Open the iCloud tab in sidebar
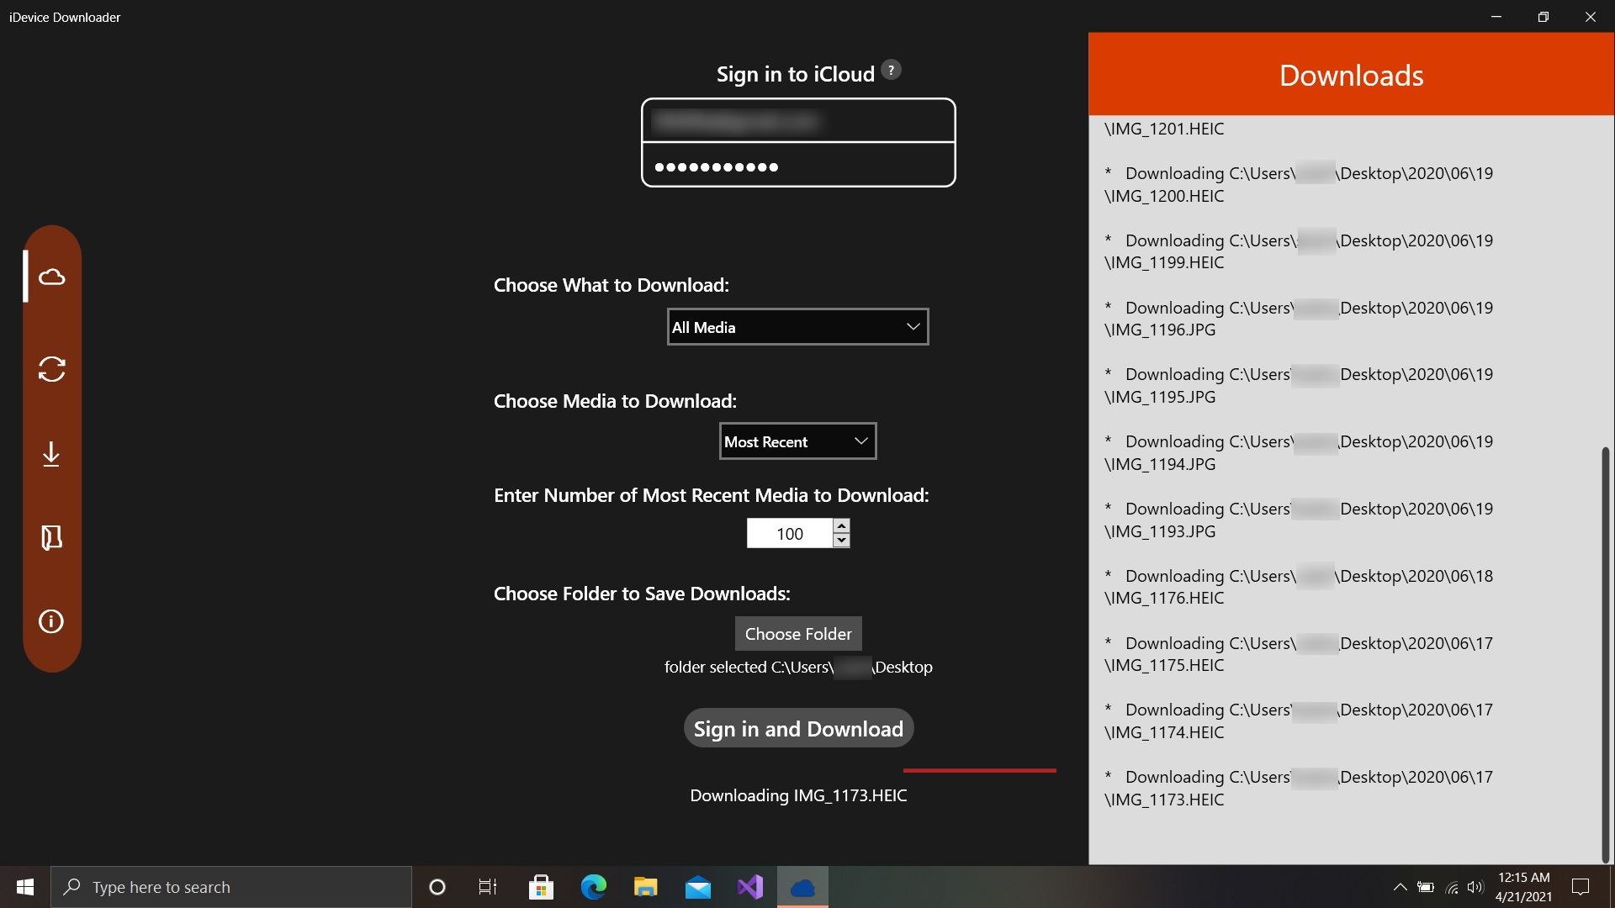Image resolution: width=1615 pixels, height=908 pixels. coord(51,277)
